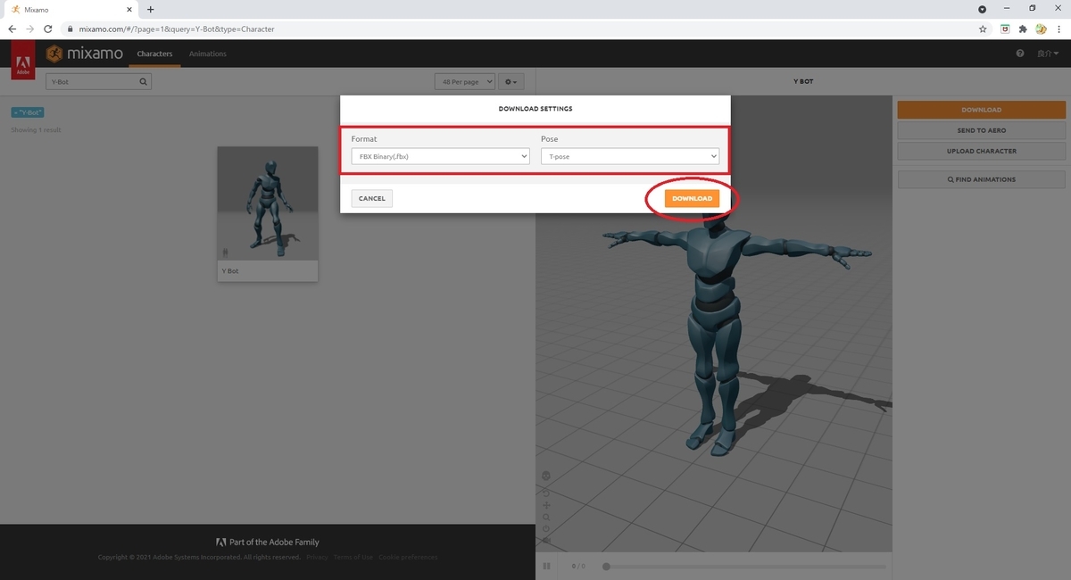
Task: Toggle the skeleton view skull icon
Action: pos(546,476)
